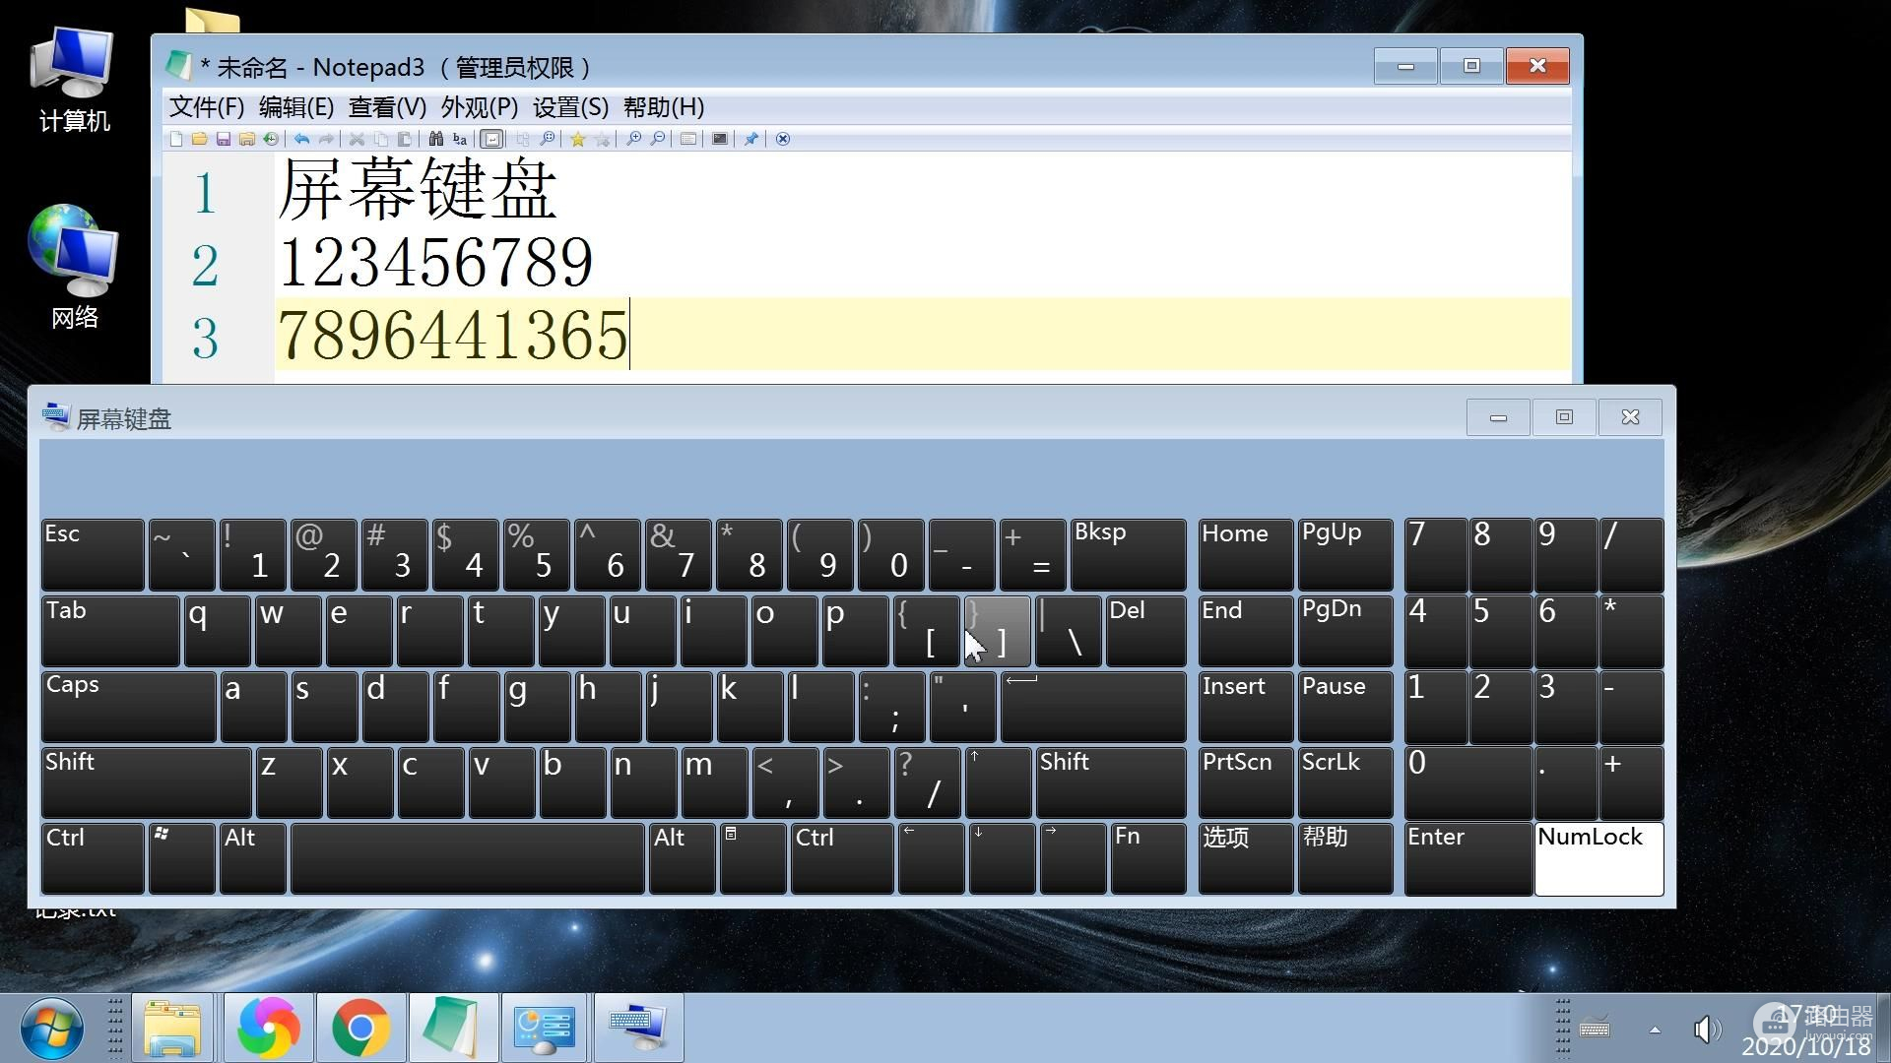Expand the hidden system tray icons arrow
This screenshot has height=1063, width=1891.
pos(1655,1030)
